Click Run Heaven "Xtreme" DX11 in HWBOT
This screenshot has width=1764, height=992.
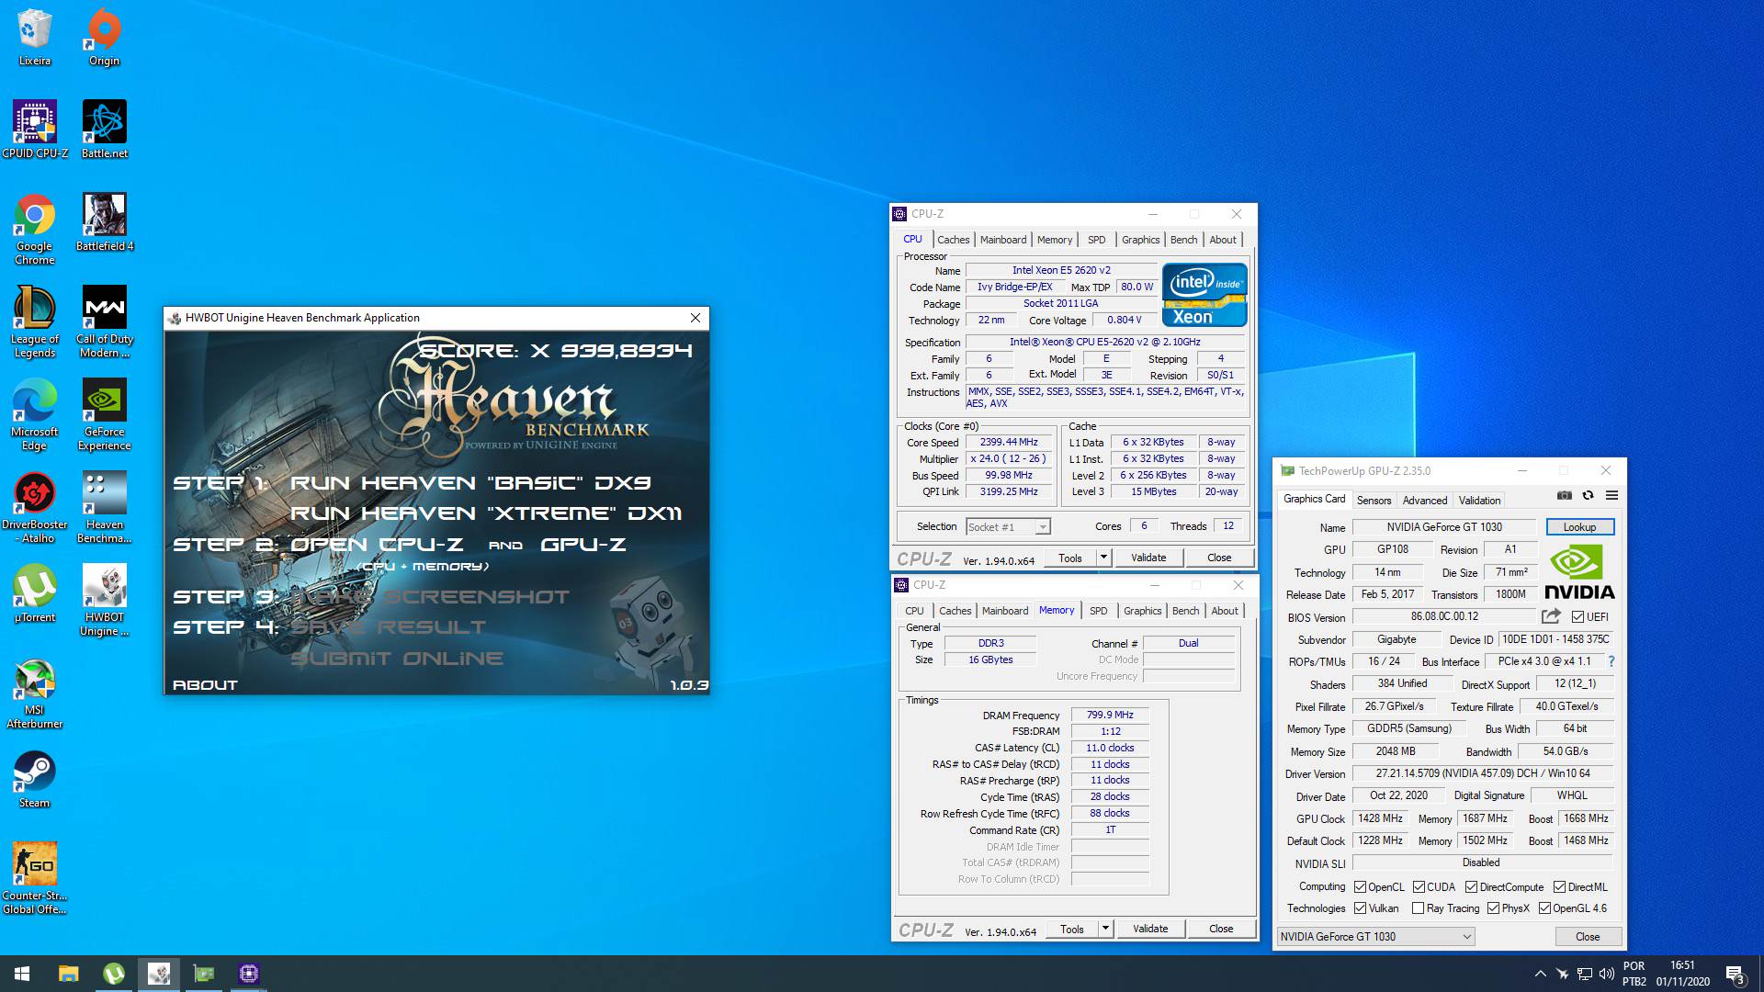point(486,513)
